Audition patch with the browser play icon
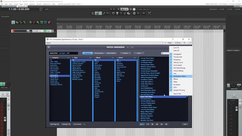The image size is (242, 136). (166, 124)
